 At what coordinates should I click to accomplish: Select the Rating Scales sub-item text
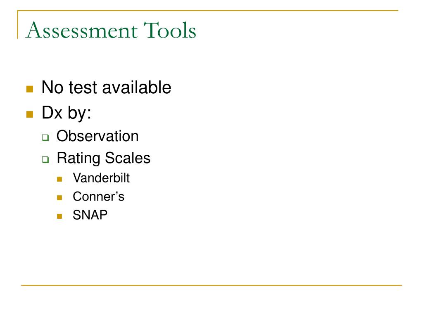click(x=103, y=158)
